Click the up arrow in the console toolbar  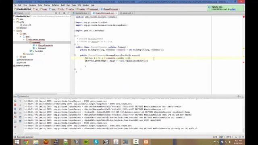[x=20, y=101]
